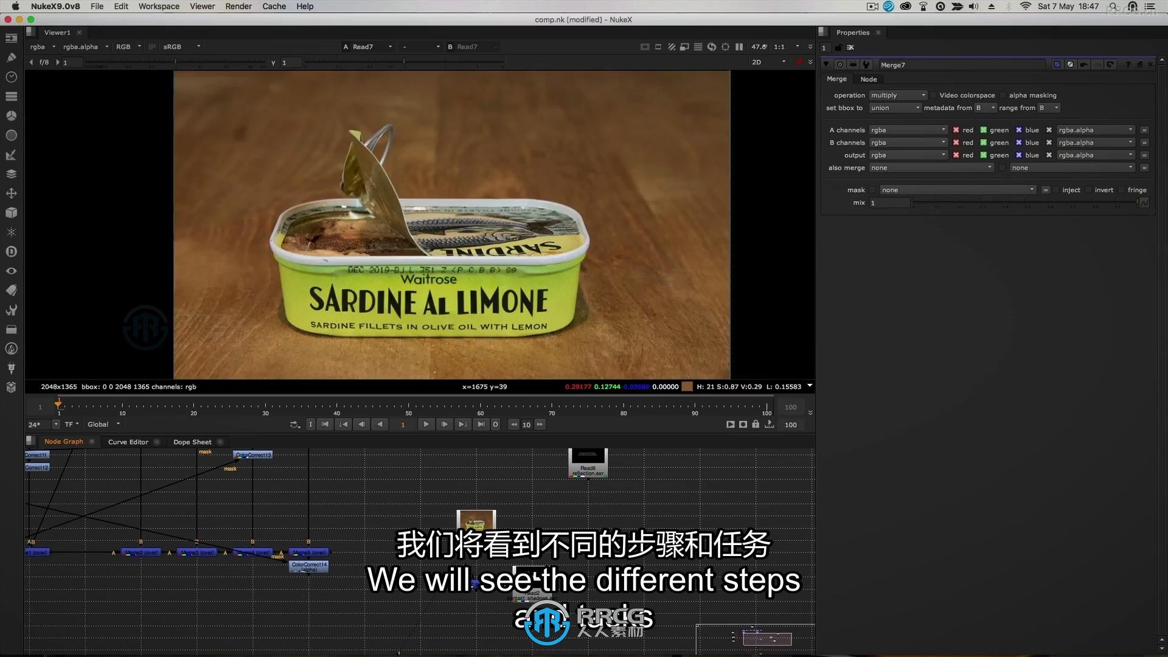Select the ColorCorrect13 node in Node Graph
The height and width of the screenshot is (657, 1168).
pyautogui.click(x=253, y=455)
